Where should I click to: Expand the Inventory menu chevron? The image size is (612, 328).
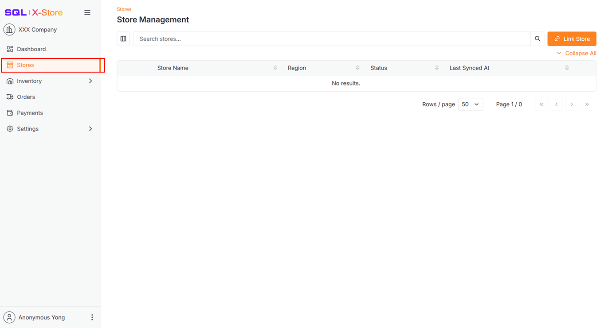[x=90, y=81]
